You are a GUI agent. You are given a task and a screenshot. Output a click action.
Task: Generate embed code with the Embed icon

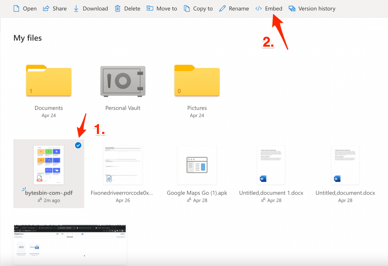pos(258,8)
